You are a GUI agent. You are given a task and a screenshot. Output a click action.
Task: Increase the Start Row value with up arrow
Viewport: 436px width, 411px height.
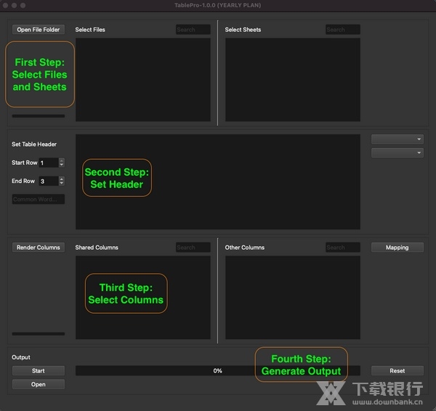pos(62,160)
